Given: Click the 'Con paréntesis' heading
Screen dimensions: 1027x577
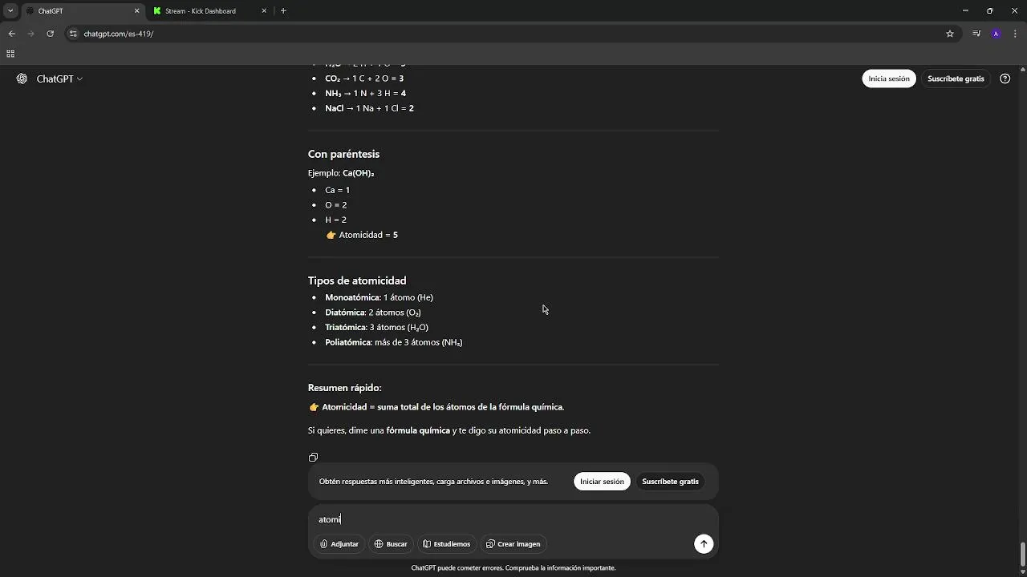Looking at the screenshot, I should pyautogui.click(x=343, y=154).
